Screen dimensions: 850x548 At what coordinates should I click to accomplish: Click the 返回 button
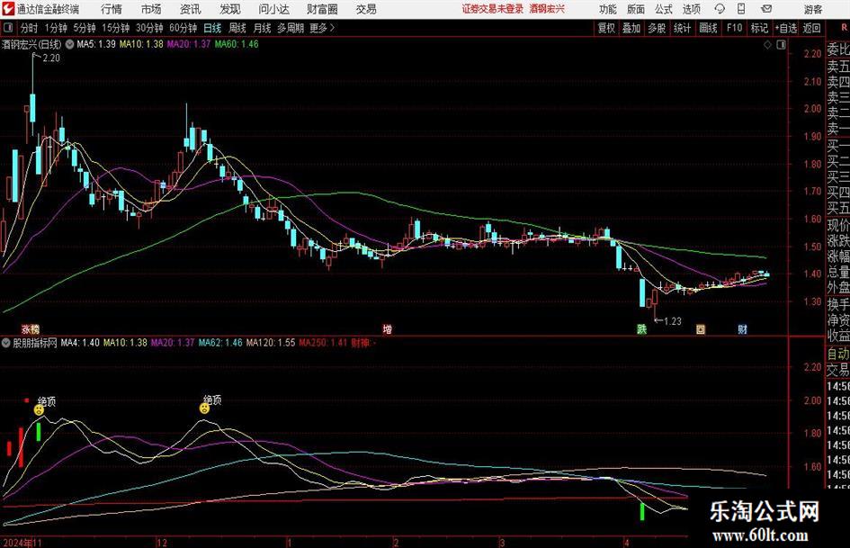coord(812,28)
